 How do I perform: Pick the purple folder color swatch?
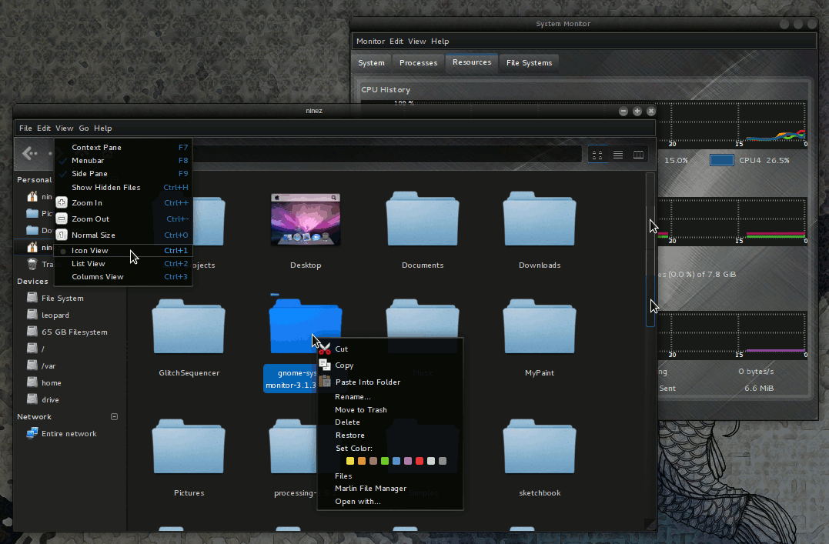pos(408,461)
